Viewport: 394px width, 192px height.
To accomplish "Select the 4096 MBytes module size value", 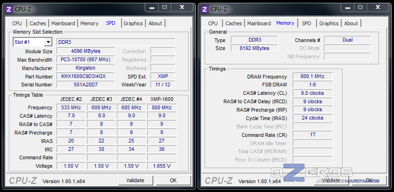I will tap(86, 51).
